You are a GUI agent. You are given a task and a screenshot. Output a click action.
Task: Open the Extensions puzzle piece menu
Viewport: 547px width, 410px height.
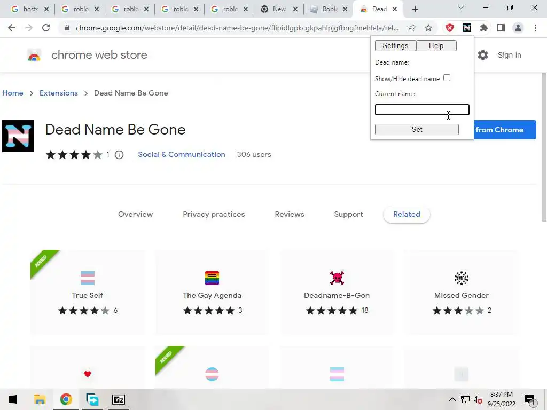click(x=484, y=28)
